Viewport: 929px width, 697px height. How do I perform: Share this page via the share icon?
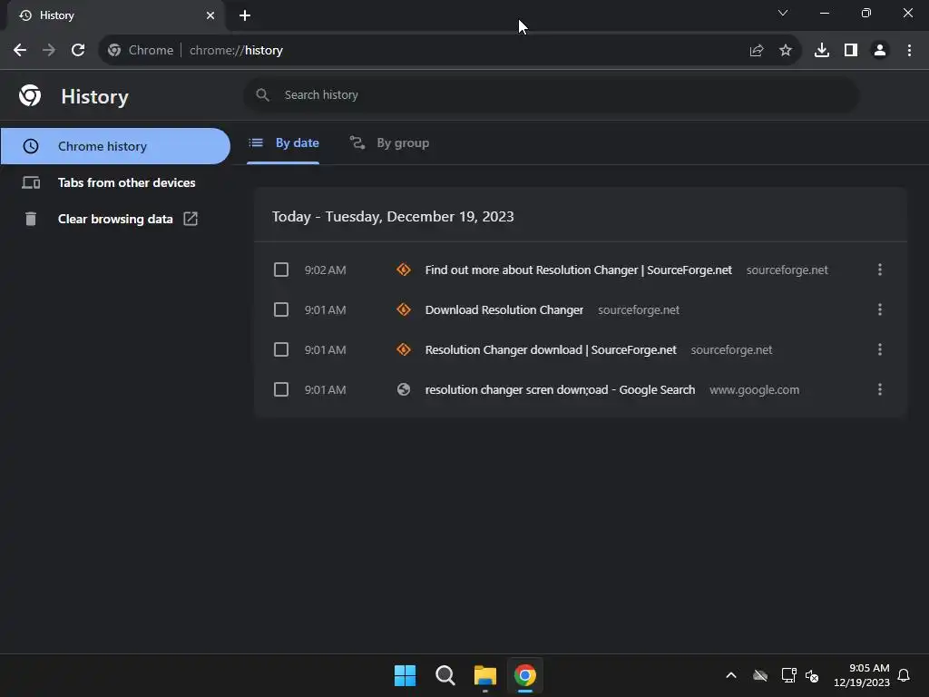pos(757,51)
